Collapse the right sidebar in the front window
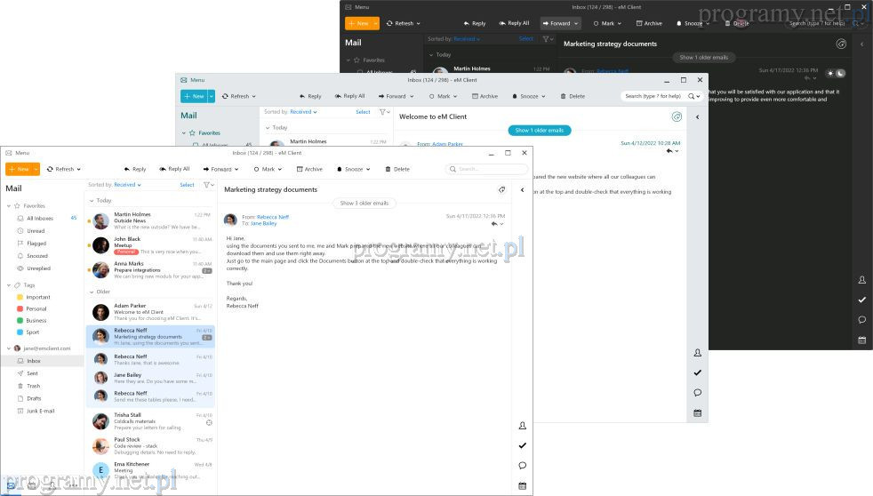Screen dimensions: 873x496 [x=522, y=189]
